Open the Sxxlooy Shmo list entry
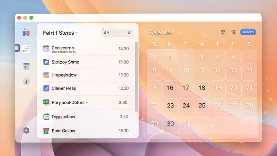277x156 pixels. 87,62
